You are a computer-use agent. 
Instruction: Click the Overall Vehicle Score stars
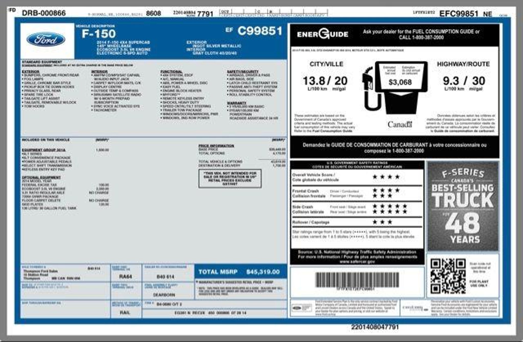(x=386, y=177)
